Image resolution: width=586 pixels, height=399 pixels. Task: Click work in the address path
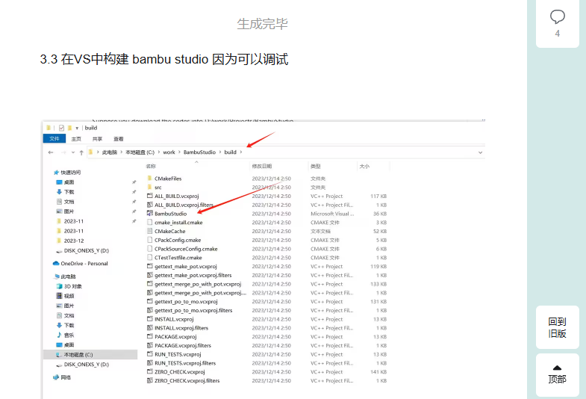pyautogui.click(x=169, y=152)
